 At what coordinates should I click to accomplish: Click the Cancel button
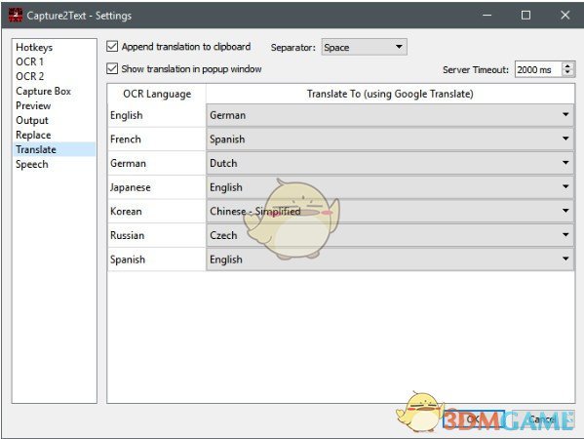pyautogui.click(x=542, y=419)
